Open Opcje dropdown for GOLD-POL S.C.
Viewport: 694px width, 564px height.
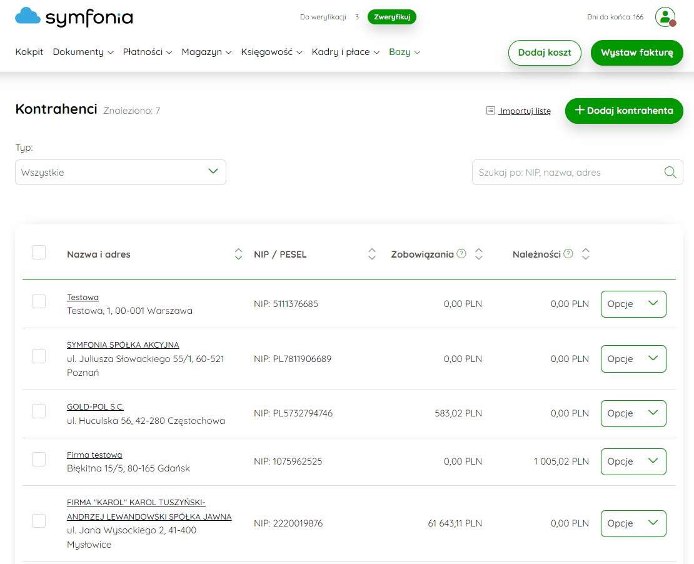click(633, 413)
